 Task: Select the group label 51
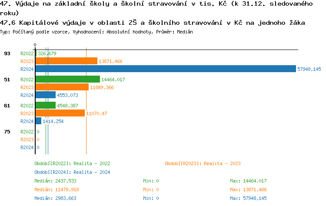pos(7,80)
